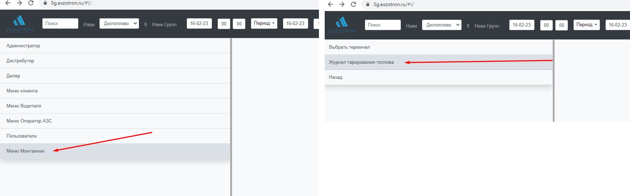
Task: Open Период dropdown in right window
Action: [587, 25]
